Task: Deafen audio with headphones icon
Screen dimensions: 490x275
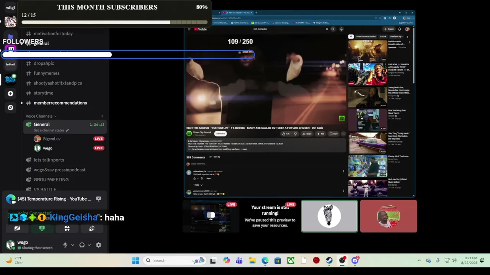Action: coord(82,245)
